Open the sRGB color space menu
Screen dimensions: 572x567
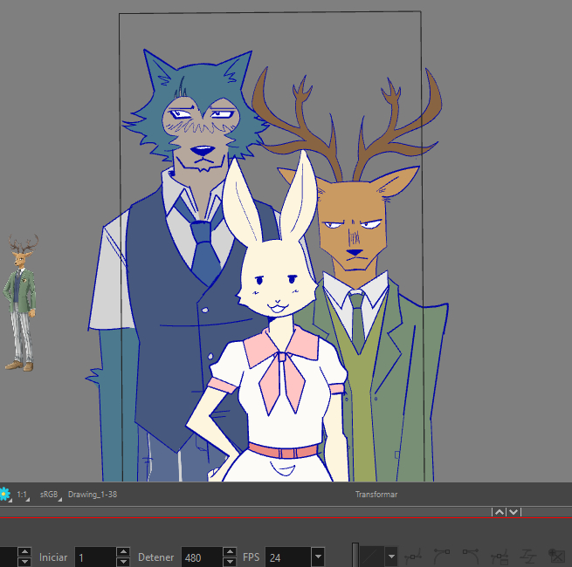[49, 495]
